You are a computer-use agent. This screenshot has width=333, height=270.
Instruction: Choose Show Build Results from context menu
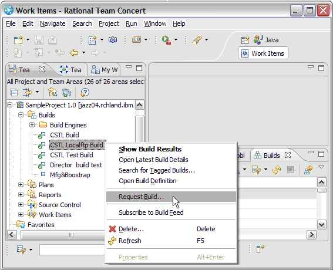point(171,149)
